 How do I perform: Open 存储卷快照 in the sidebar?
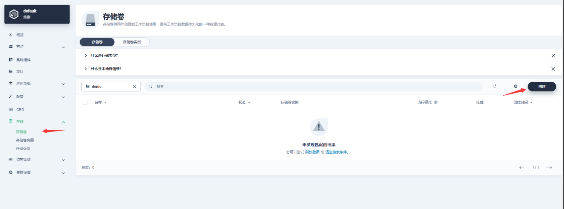[25, 140]
